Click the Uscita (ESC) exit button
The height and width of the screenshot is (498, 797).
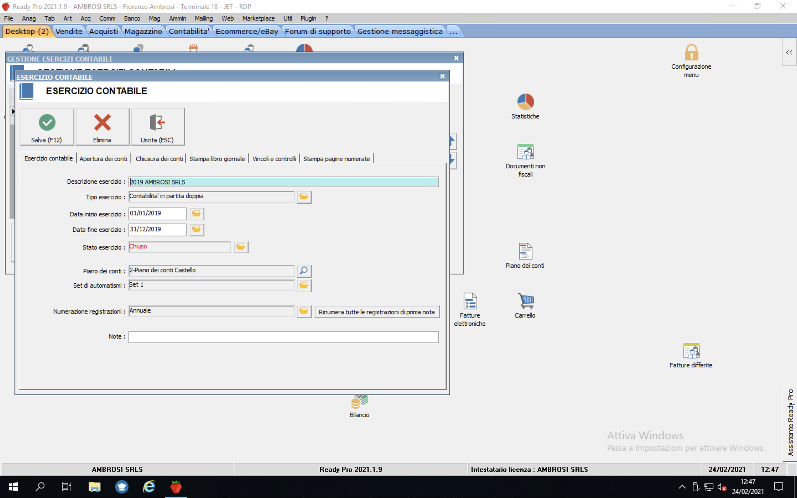coord(157,127)
